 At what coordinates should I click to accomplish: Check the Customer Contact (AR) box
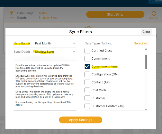(x=87, y=106)
